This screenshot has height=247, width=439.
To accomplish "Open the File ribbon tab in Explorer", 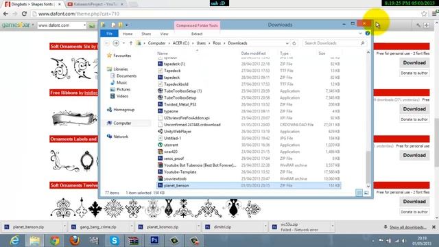I will pyautogui.click(x=109, y=34).
